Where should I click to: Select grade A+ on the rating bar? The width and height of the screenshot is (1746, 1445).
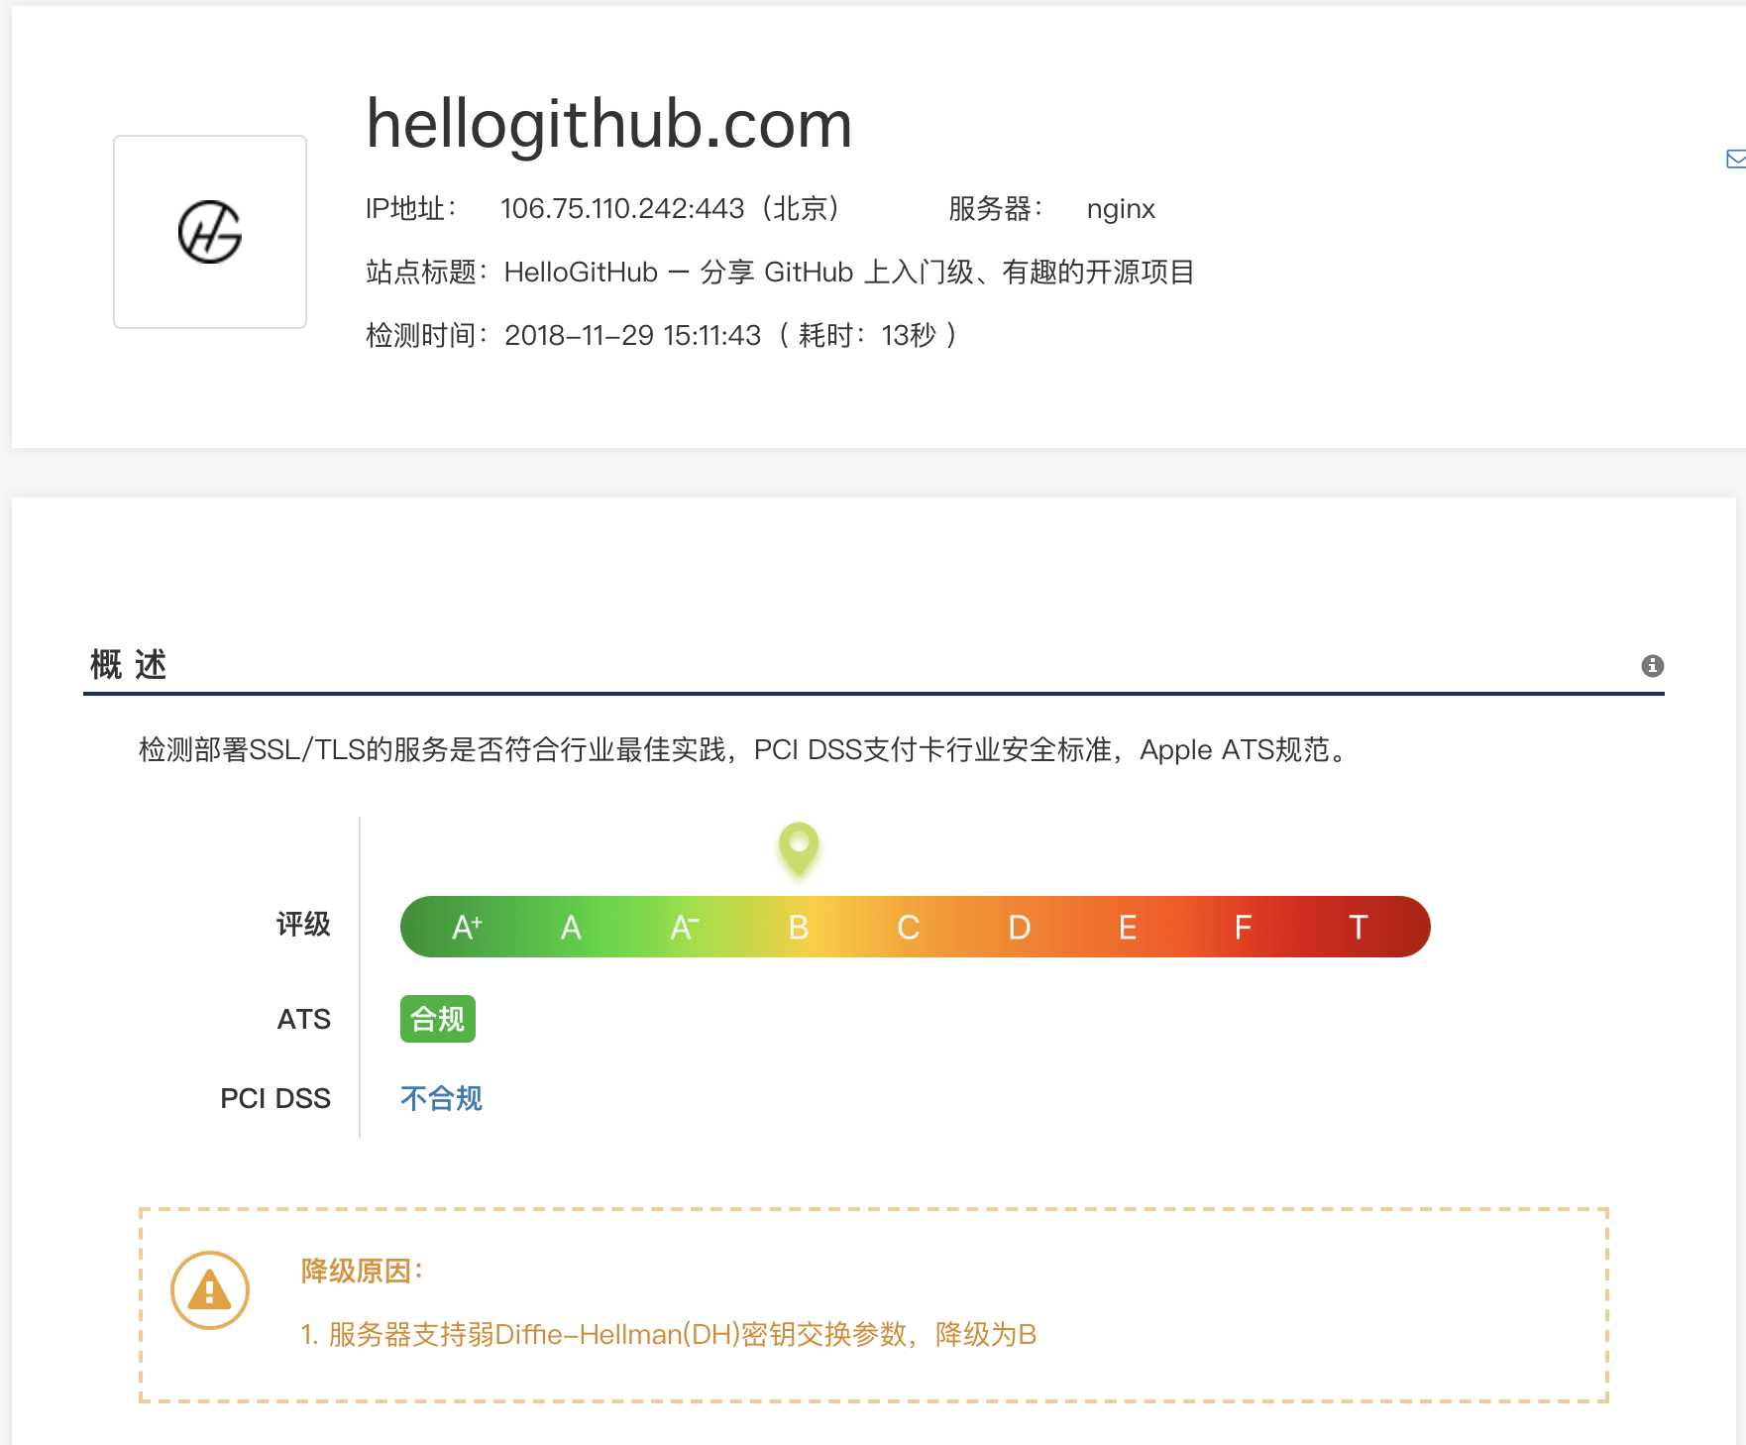pyautogui.click(x=467, y=928)
